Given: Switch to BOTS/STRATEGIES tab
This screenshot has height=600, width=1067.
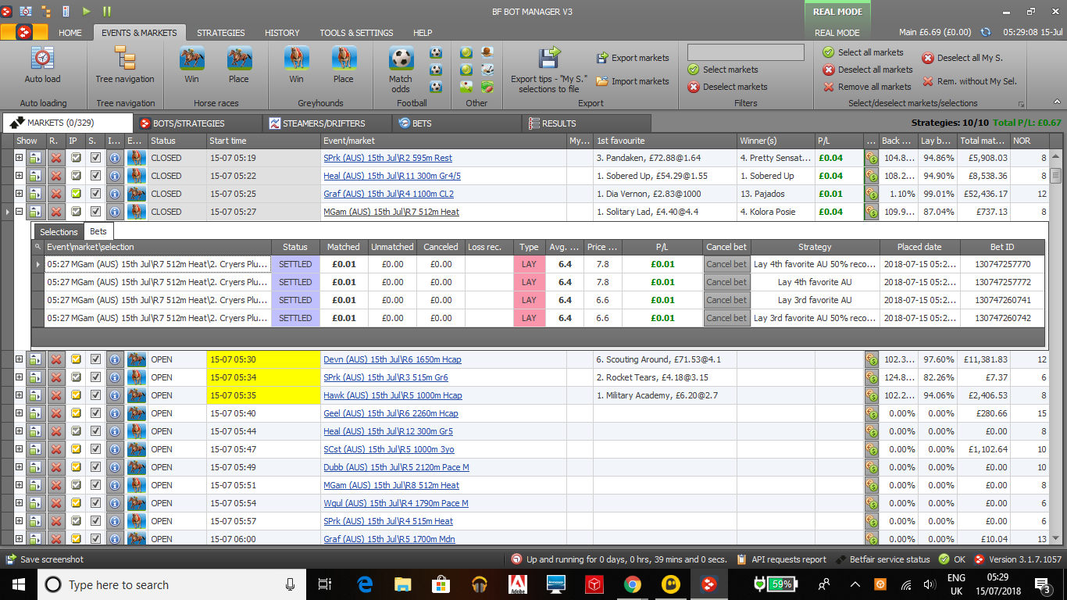Looking at the screenshot, I should click(x=198, y=123).
